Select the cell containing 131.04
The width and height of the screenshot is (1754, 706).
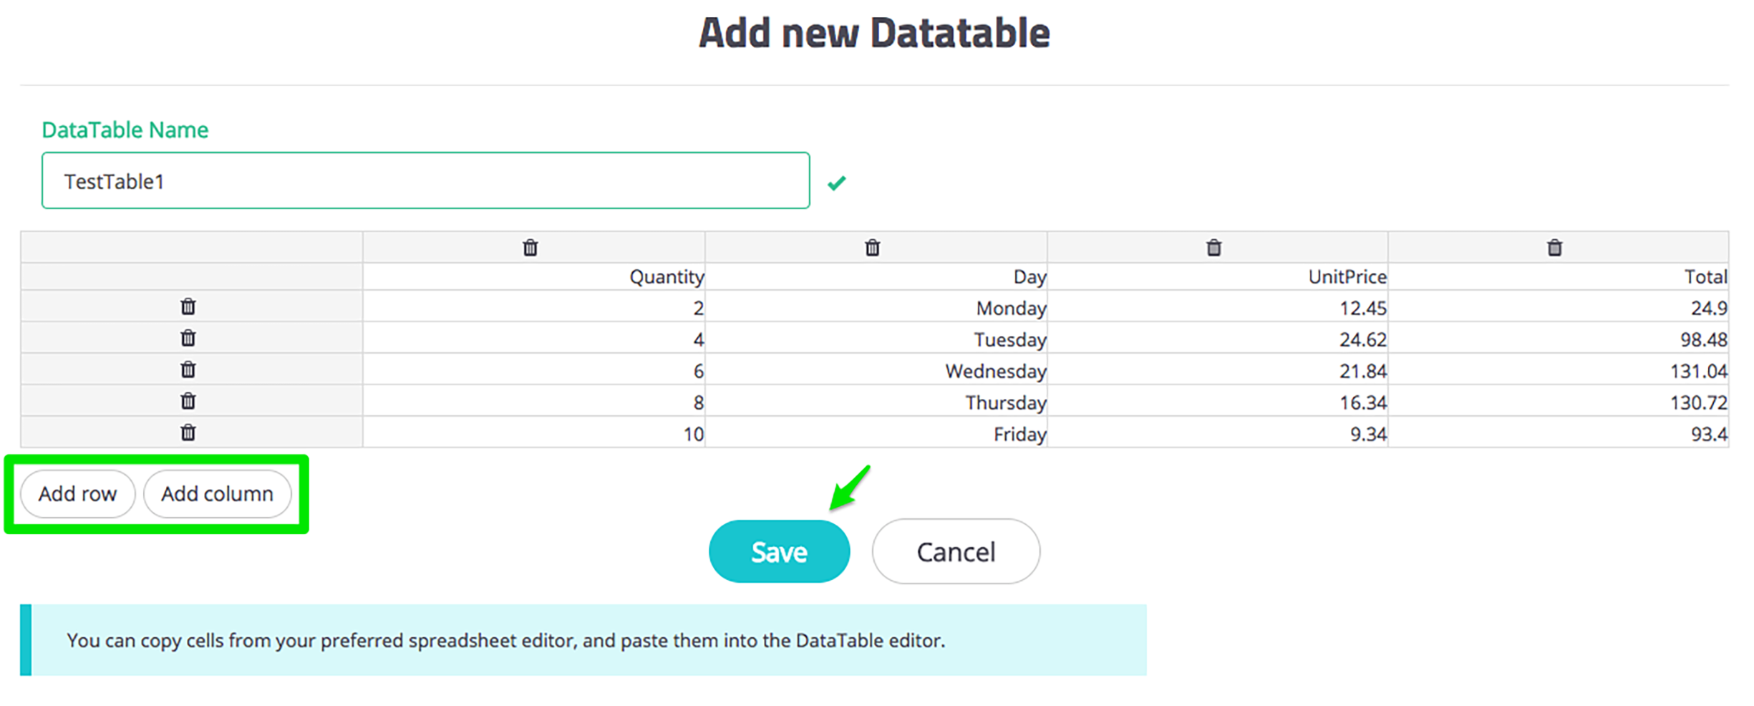tap(1558, 371)
